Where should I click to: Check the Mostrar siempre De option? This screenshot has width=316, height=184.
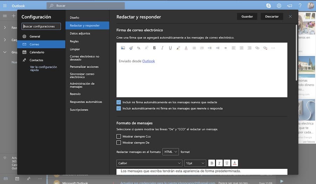click(x=119, y=143)
